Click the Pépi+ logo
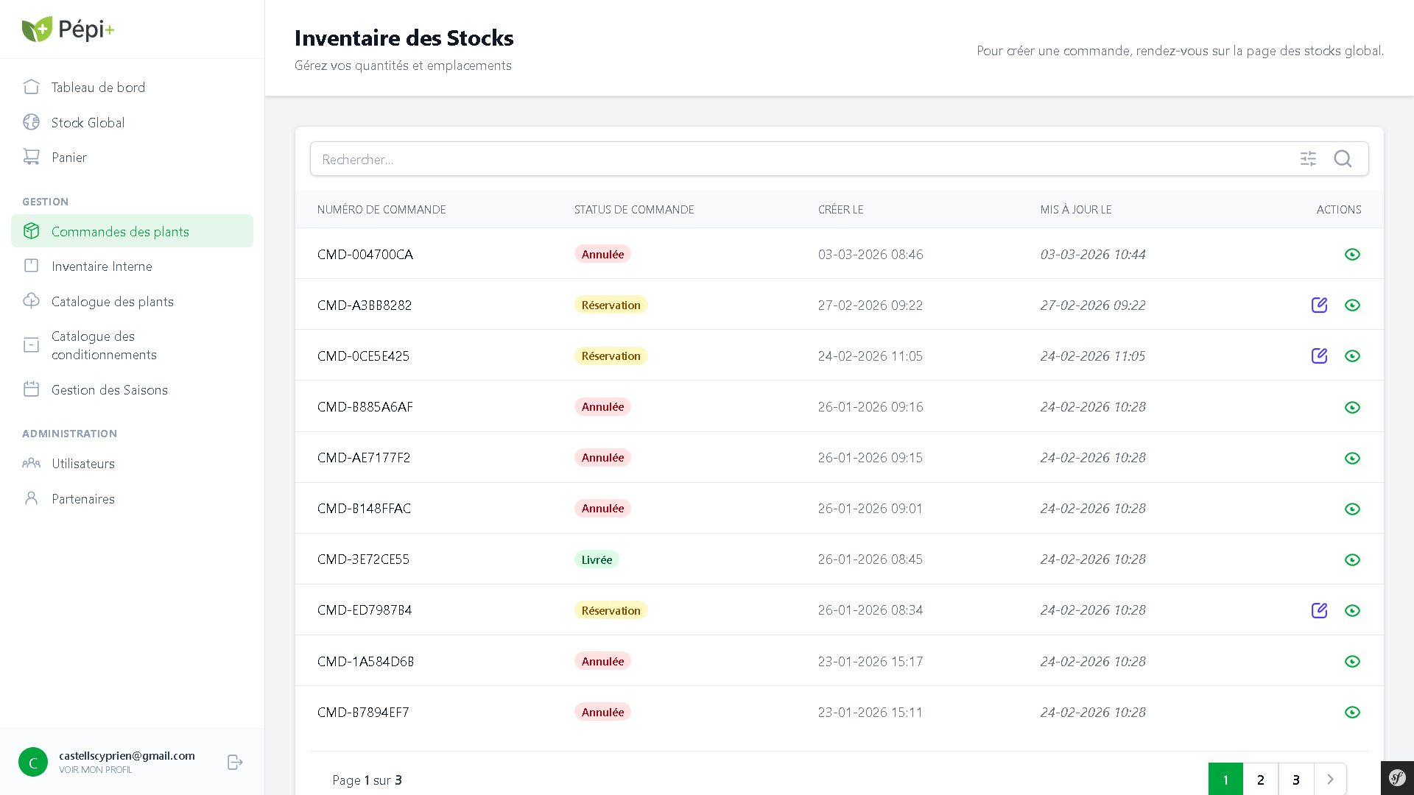The width and height of the screenshot is (1414, 795). 68,29
